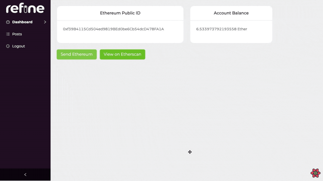Click the Account Balance card

(x=231, y=24)
